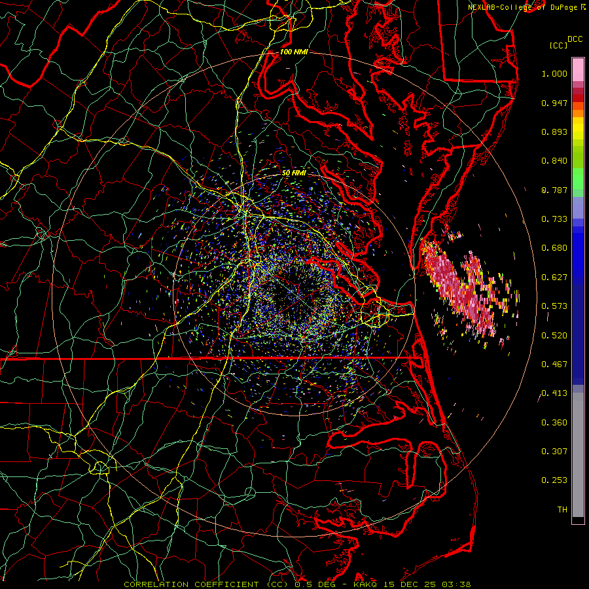The height and width of the screenshot is (589, 589).
Task: Pick the light pink color bar segment
Action: [578, 70]
